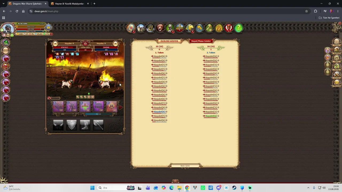
Task: Switch to Hayran & Yücelik Madalyonları tab
Action: point(70,4)
